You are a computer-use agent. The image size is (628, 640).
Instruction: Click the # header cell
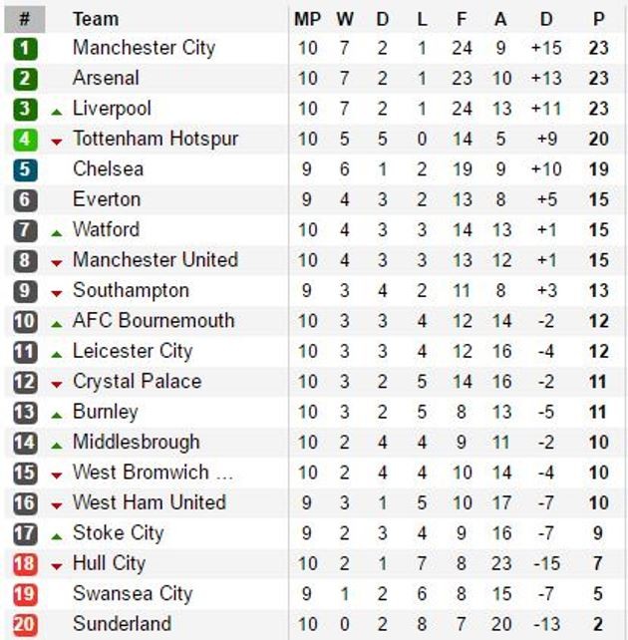pos(25,19)
